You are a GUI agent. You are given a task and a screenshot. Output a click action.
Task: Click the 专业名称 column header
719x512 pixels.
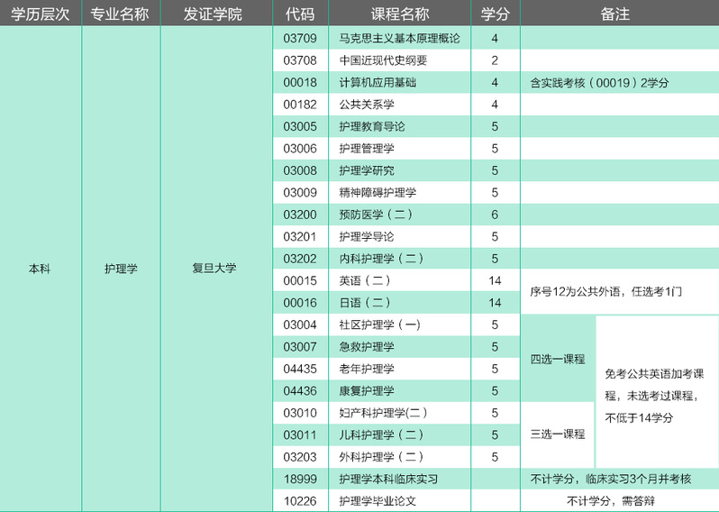point(120,14)
